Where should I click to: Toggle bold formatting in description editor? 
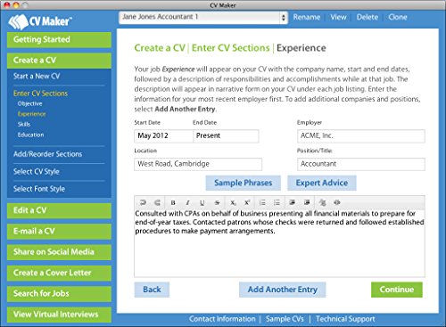pos(173,203)
